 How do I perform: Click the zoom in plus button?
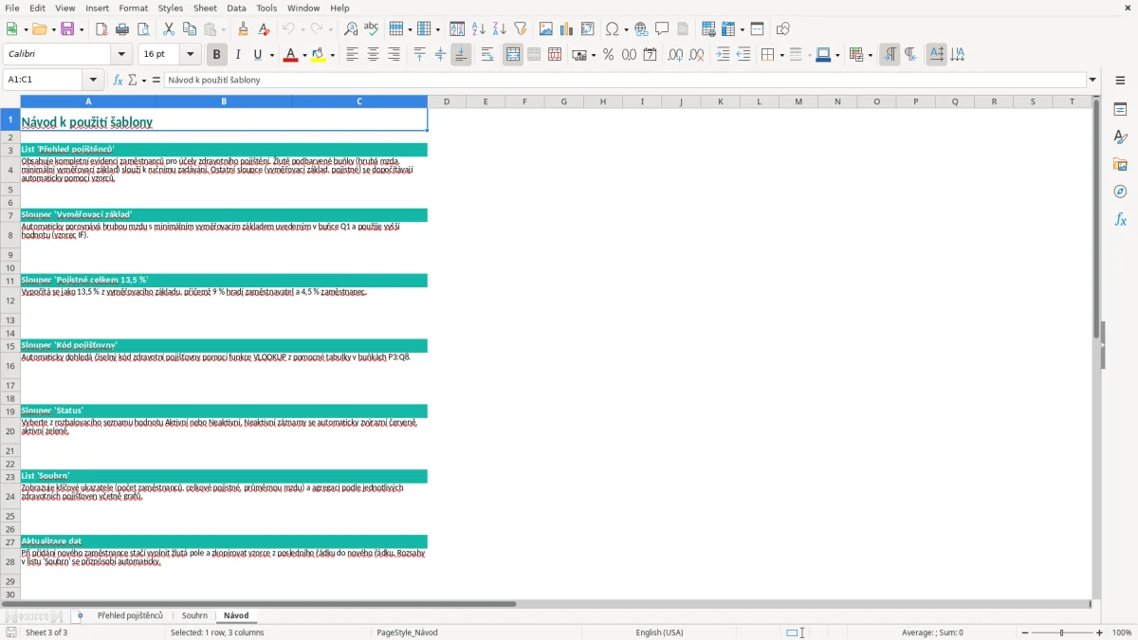(1099, 632)
